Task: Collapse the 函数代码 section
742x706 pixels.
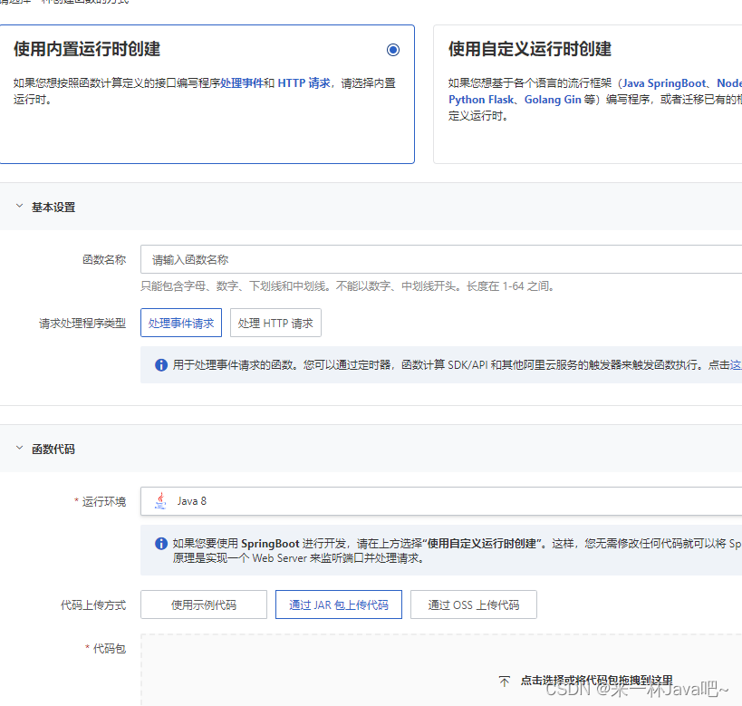Action: pos(18,448)
